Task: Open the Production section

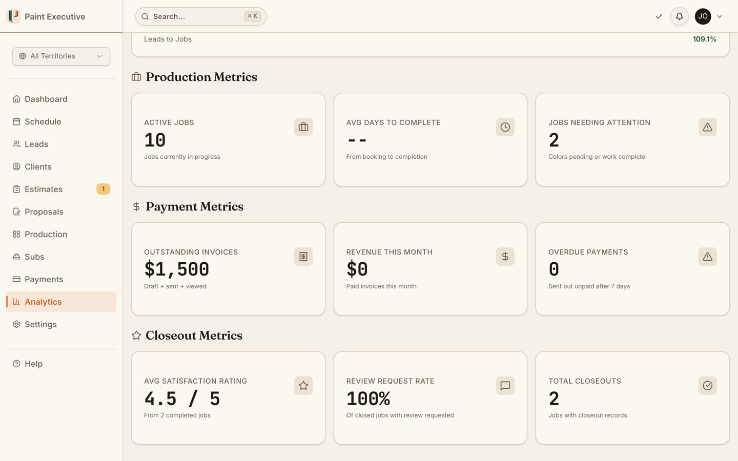Action: coord(61,234)
